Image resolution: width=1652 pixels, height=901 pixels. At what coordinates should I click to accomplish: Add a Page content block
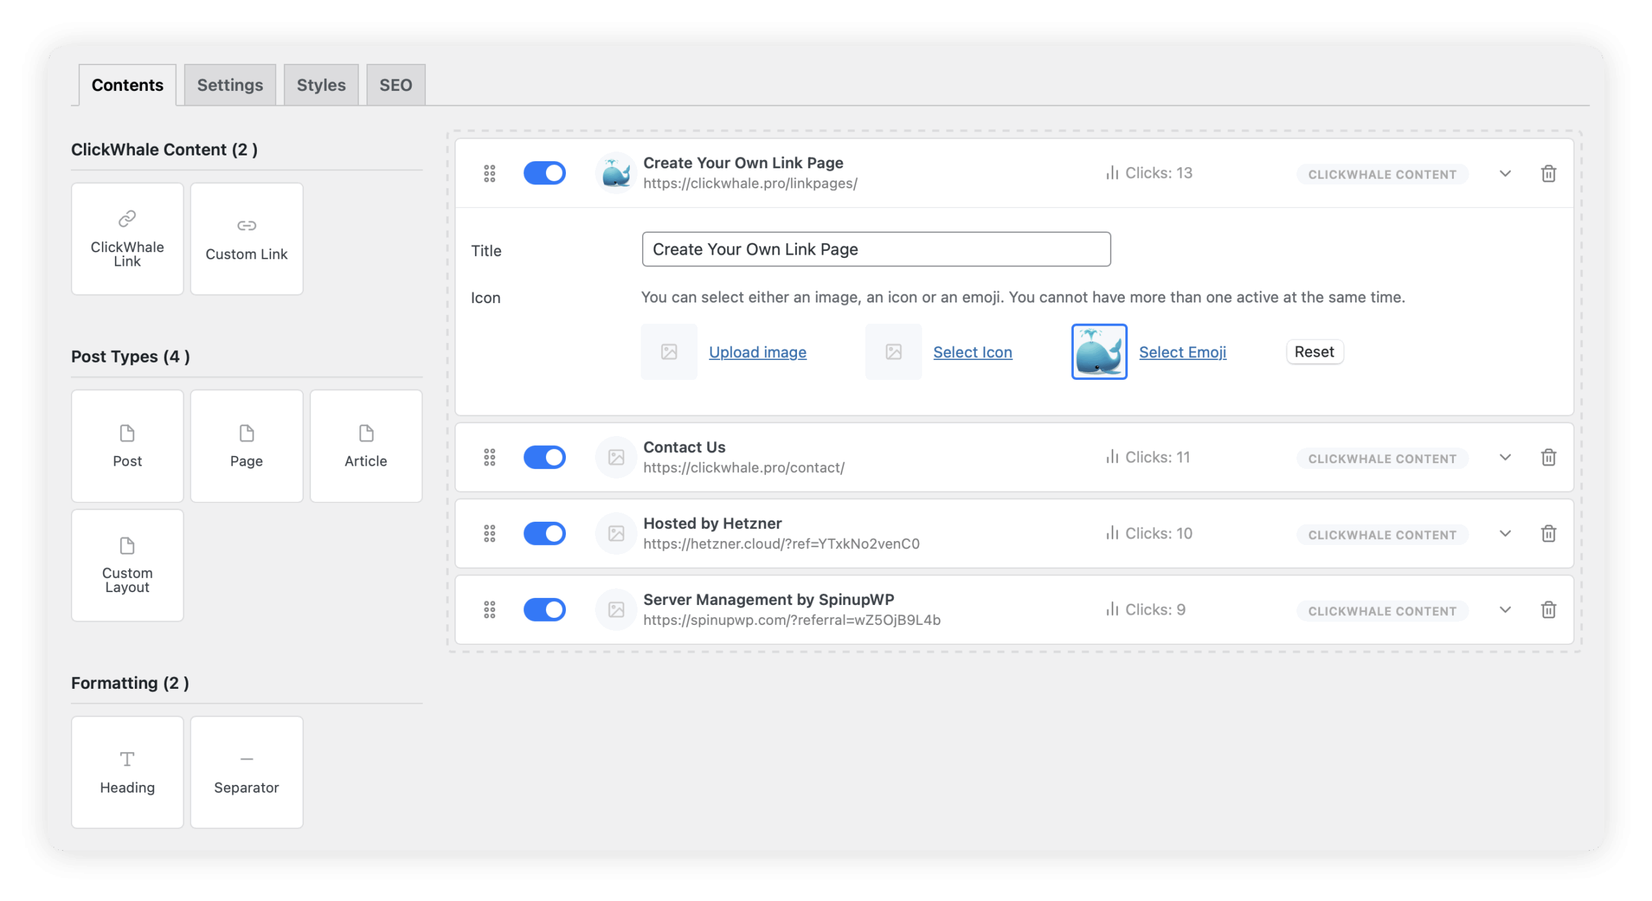coord(247,446)
